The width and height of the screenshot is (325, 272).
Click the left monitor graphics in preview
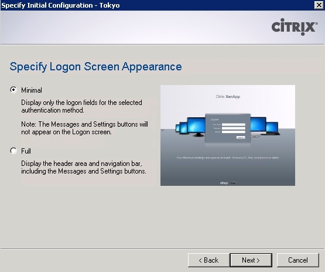(x=190, y=127)
